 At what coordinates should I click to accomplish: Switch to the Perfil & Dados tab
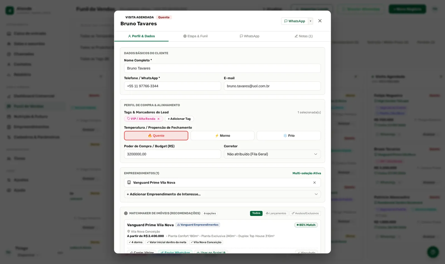(x=141, y=36)
